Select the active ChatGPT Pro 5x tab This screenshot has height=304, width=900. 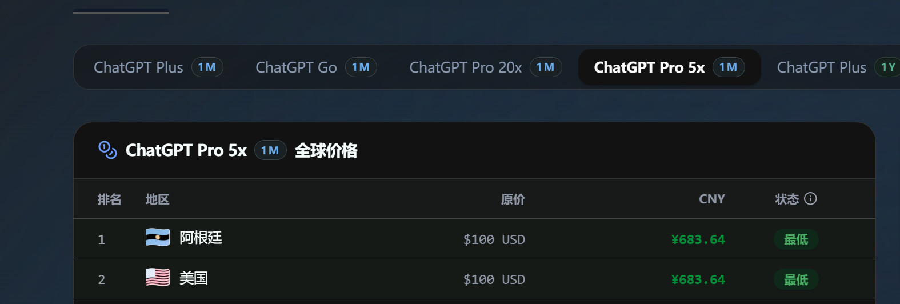tap(669, 67)
